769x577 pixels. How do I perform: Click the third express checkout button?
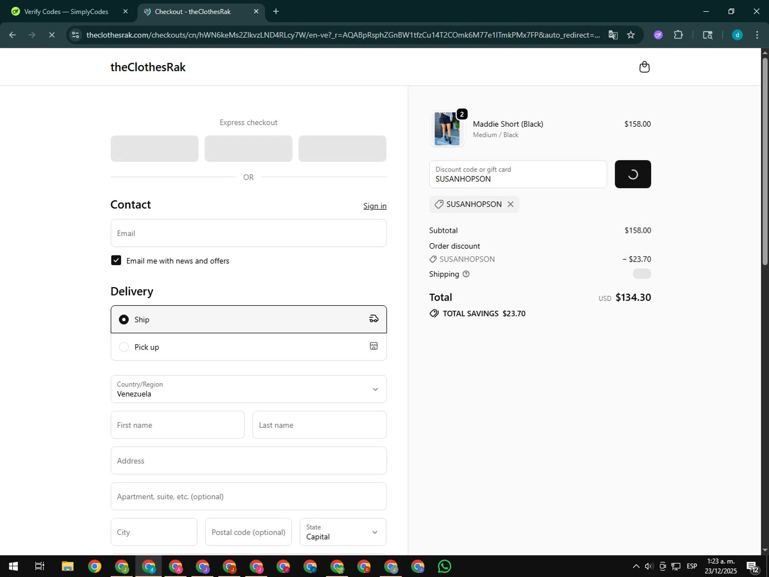click(342, 149)
